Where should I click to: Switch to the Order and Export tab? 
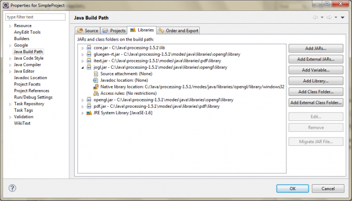[179, 30]
